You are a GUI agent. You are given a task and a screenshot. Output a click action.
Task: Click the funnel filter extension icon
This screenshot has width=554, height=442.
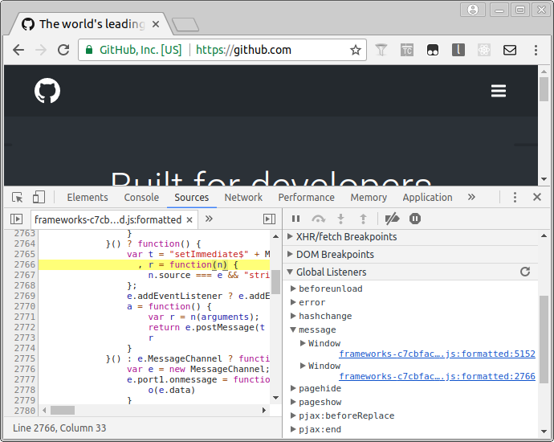click(381, 50)
